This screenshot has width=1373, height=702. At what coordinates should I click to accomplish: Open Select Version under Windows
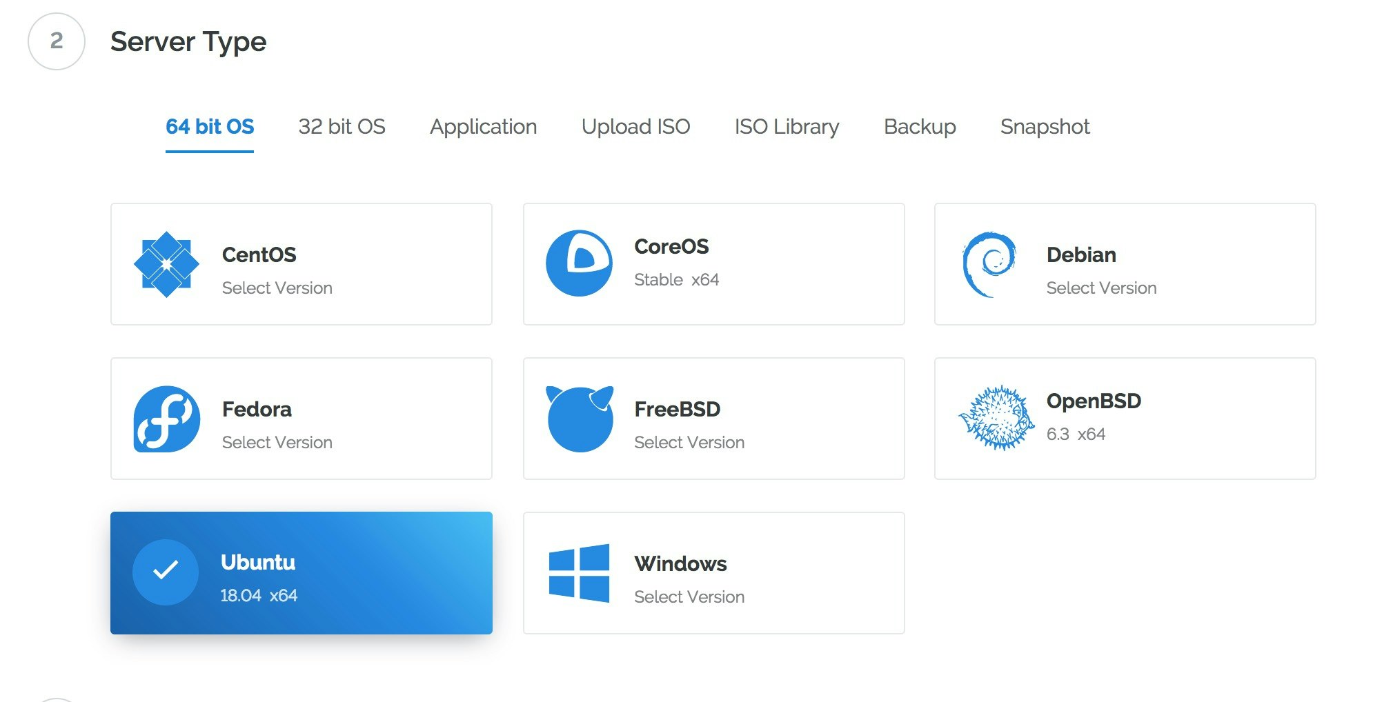point(689,596)
